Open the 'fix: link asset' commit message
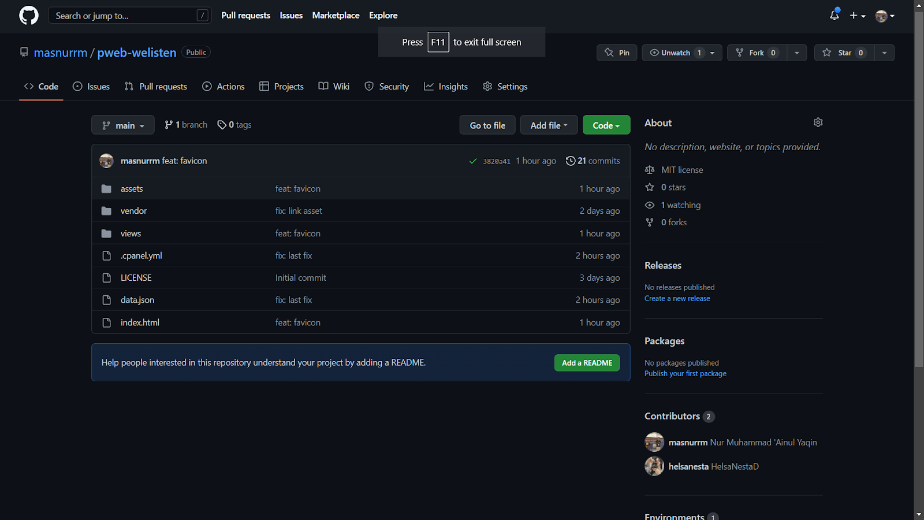924x520 pixels. point(299,211)
